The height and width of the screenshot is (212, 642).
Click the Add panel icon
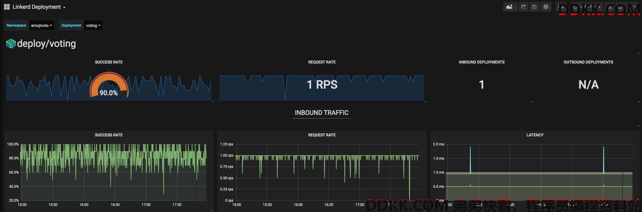[x=510, y=7]
